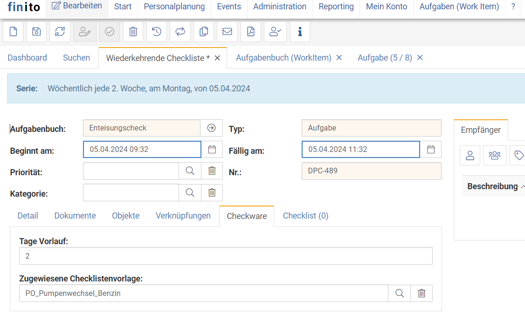Click the Bearbeiten button
525x329 pixels.
point(77,6)
